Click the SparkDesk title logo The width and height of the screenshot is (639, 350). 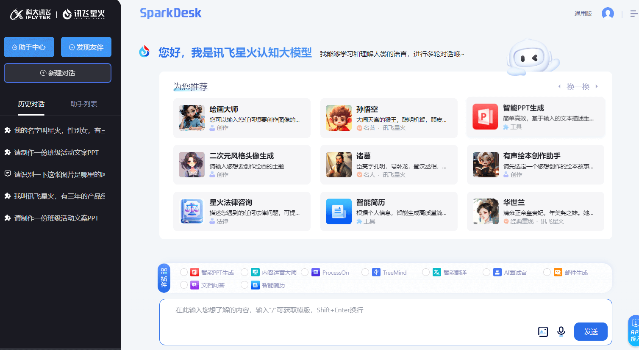tap(171, 13)
